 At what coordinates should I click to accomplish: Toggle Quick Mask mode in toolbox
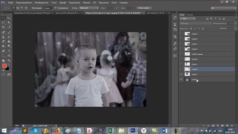[3, 74]
